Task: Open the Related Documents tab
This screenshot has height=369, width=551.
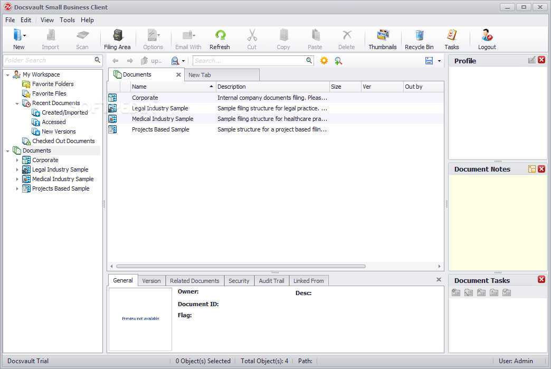Action: [x=194, y=281]
